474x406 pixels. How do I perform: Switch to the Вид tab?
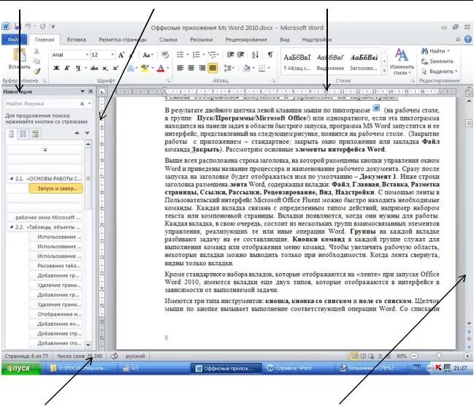coord(284,39)
